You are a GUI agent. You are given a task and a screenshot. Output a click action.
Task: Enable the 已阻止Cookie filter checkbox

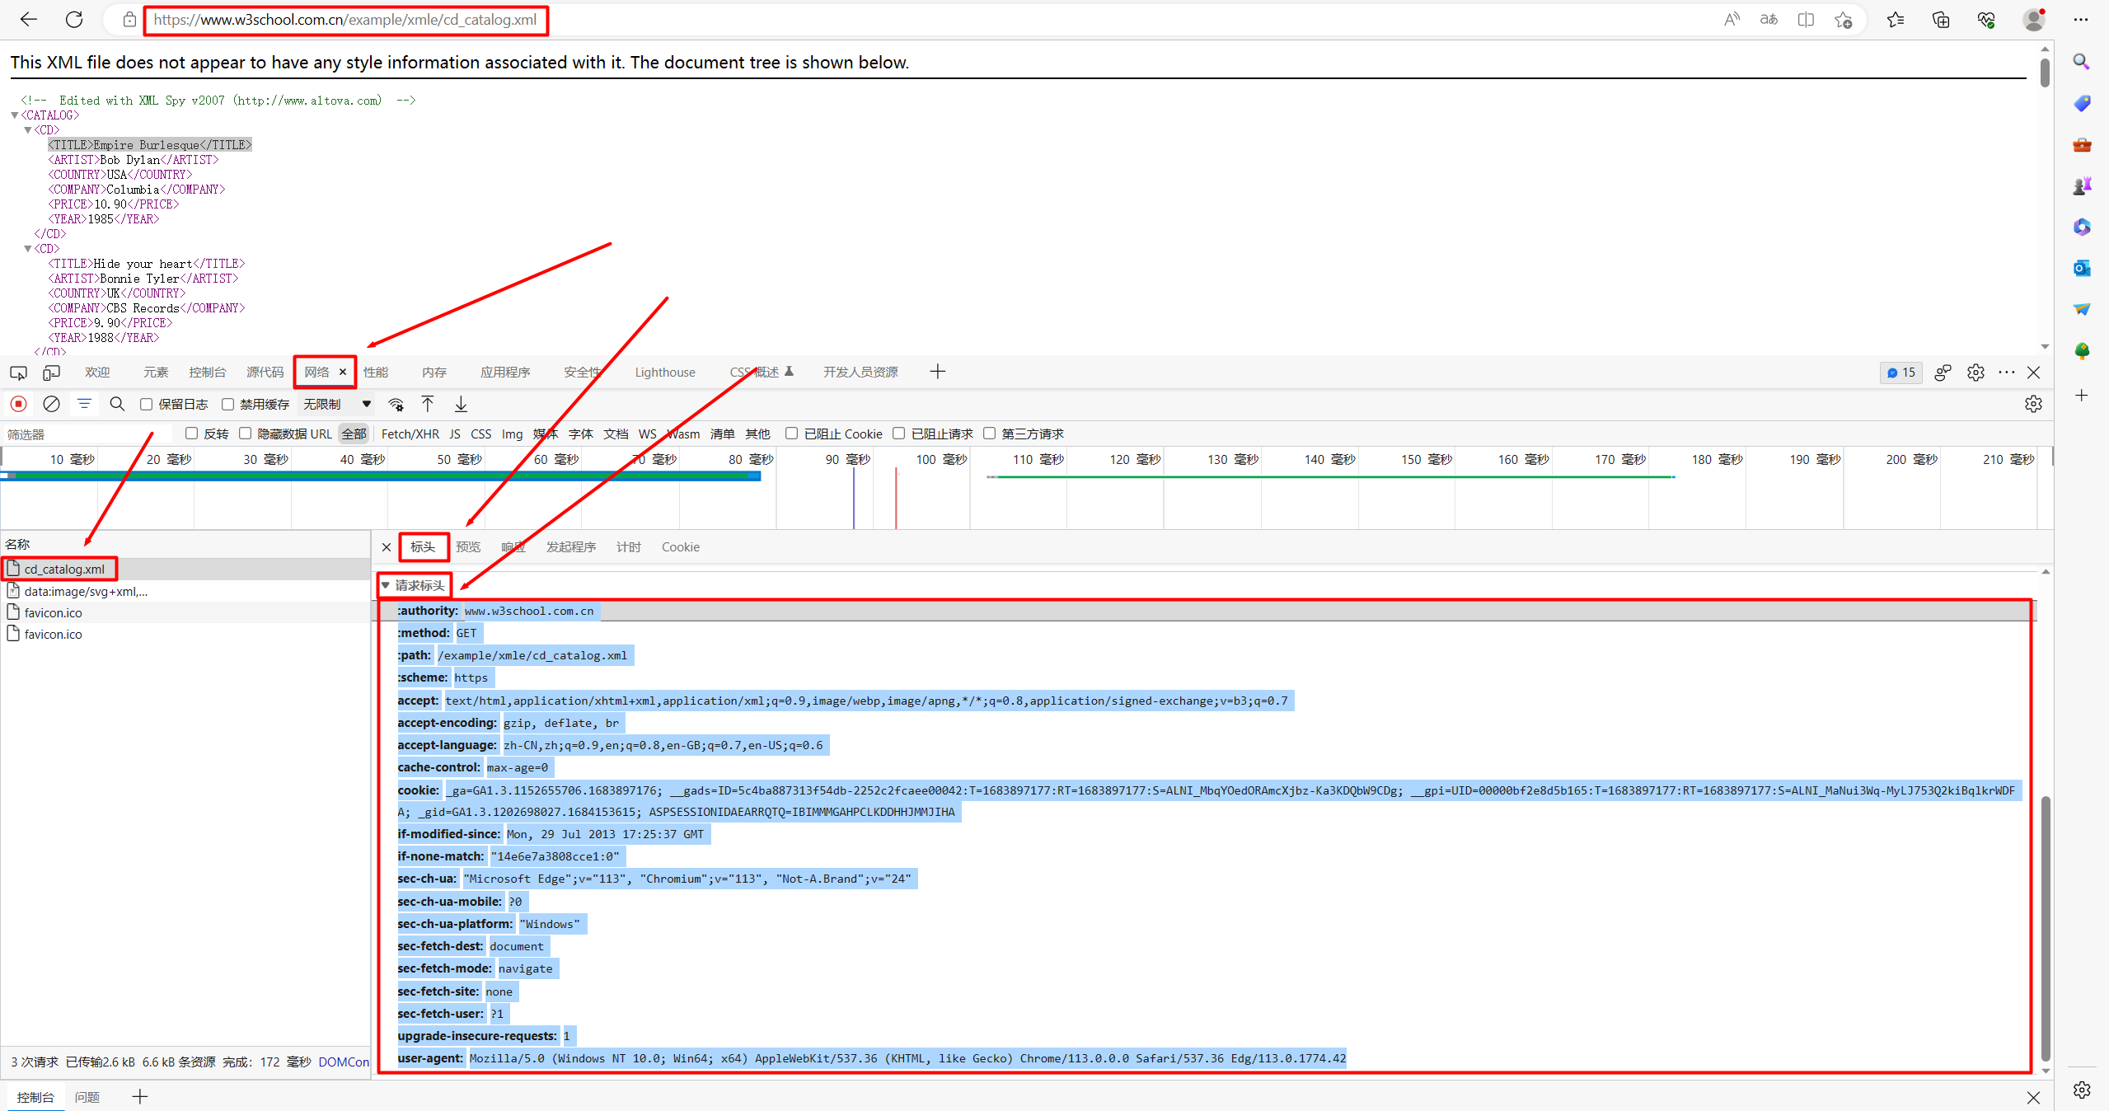792,434
